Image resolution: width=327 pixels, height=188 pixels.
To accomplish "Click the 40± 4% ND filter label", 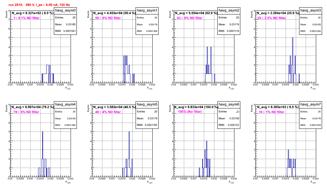I will tap(108, 112).
